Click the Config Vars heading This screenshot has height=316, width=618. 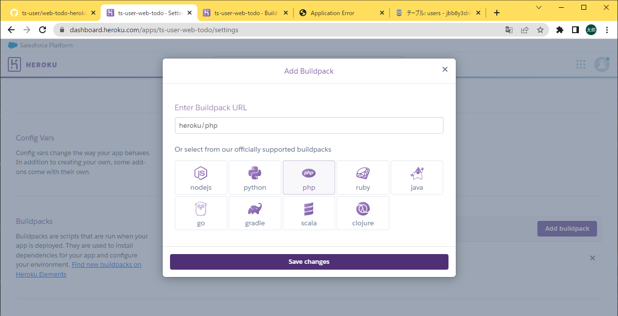[35, 138]
